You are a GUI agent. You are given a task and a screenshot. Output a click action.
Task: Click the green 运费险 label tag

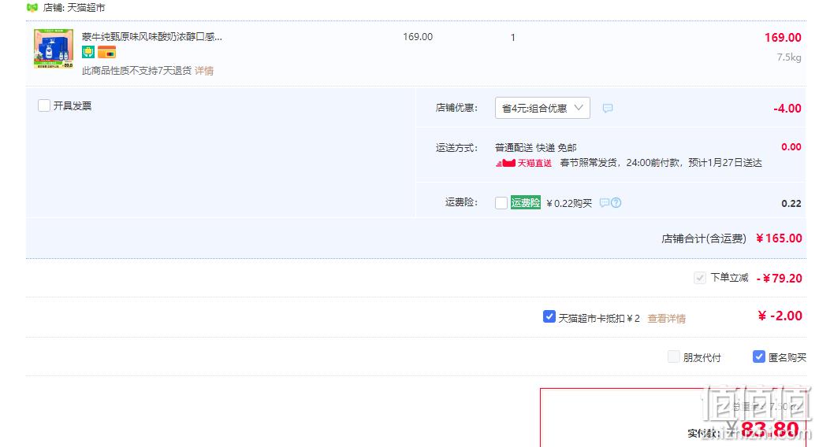point(526,203)
